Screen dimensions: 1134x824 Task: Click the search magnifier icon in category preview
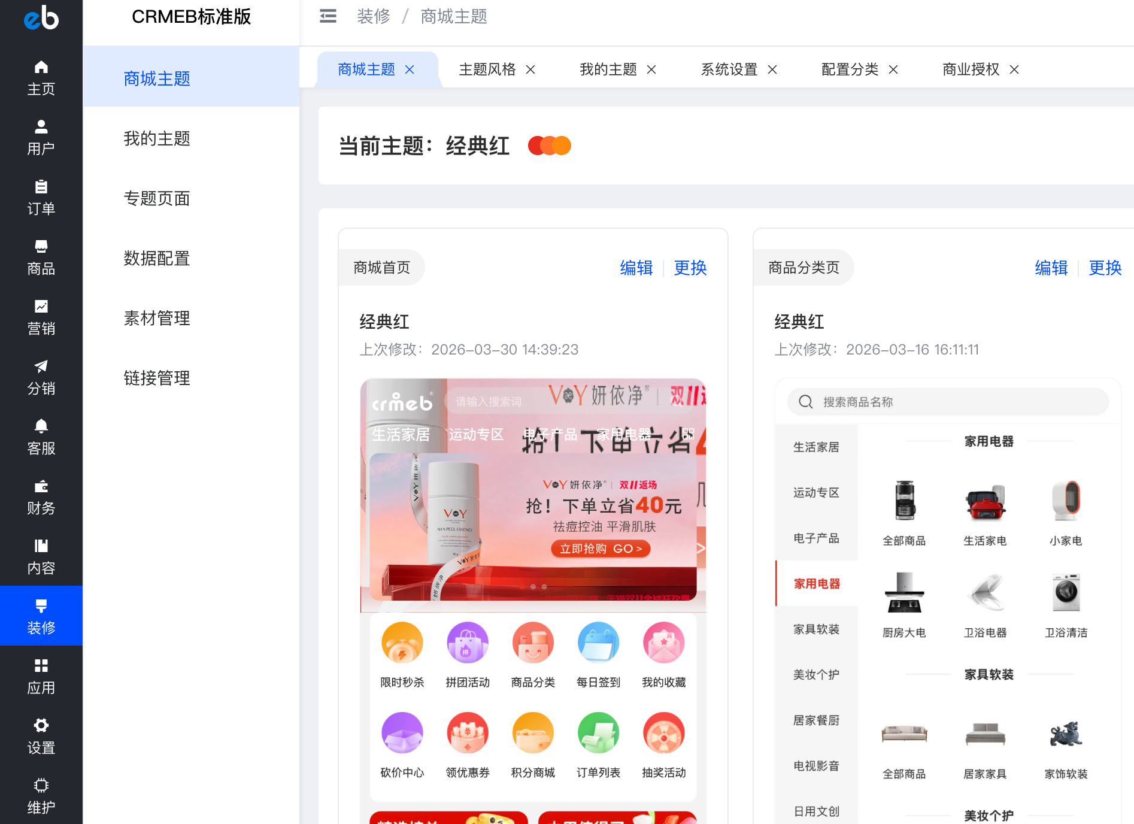tap(806, 402)
